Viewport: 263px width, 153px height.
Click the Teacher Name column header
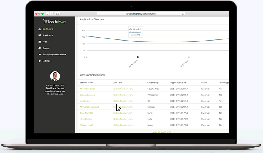click(87, 83)
